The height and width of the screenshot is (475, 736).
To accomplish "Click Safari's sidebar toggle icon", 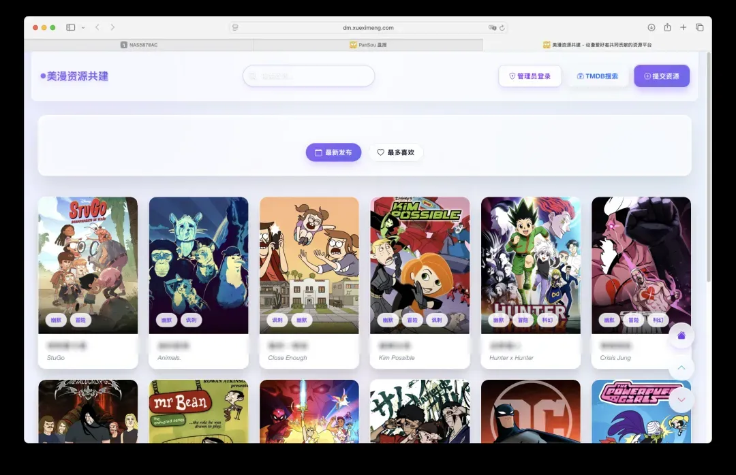I will coord(71,27).
